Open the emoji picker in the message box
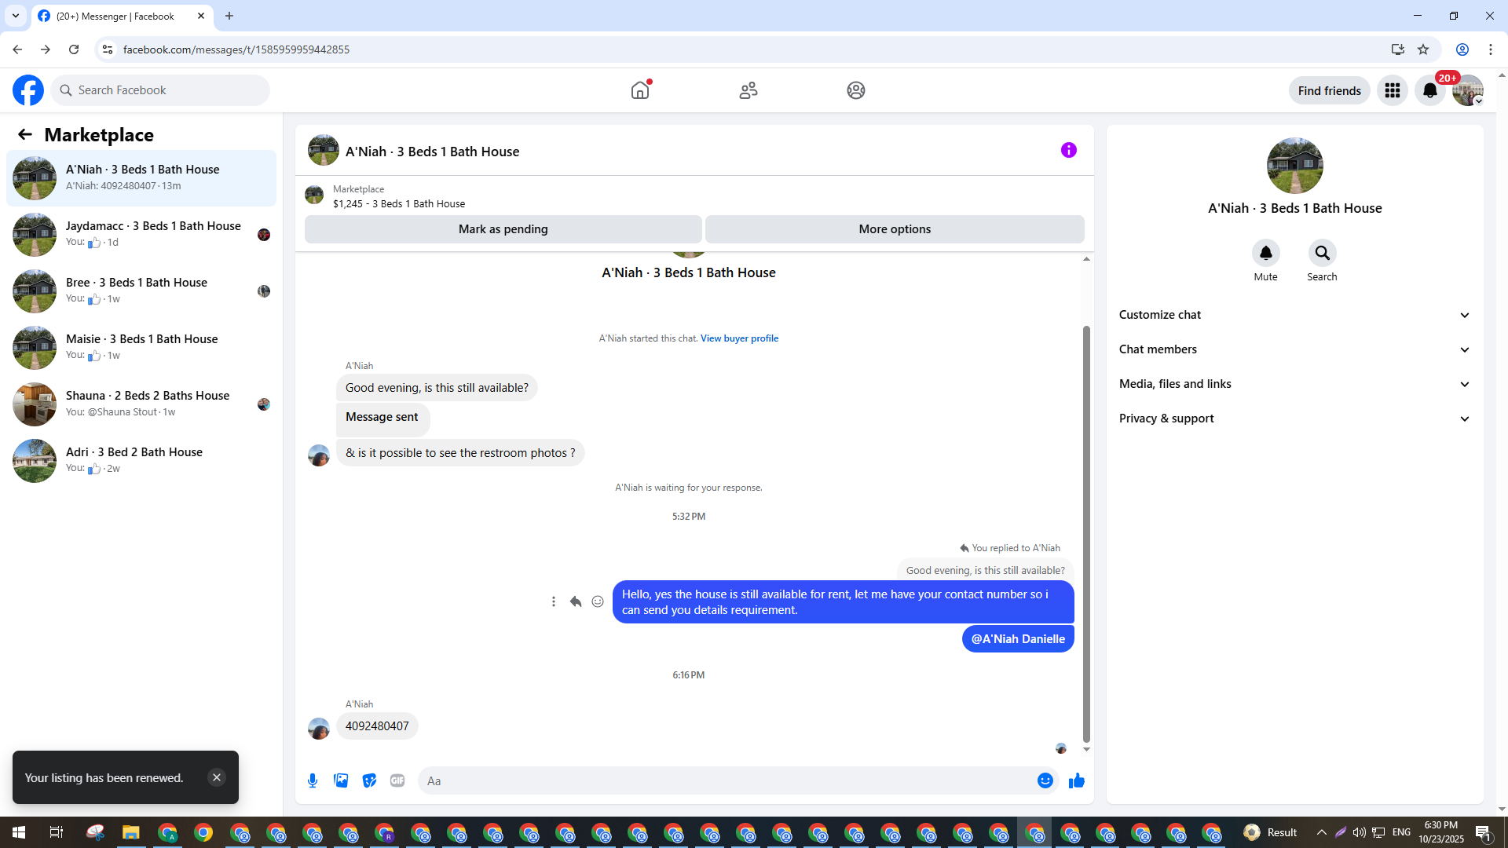 pyautogui.click(x=1045, y=780)
